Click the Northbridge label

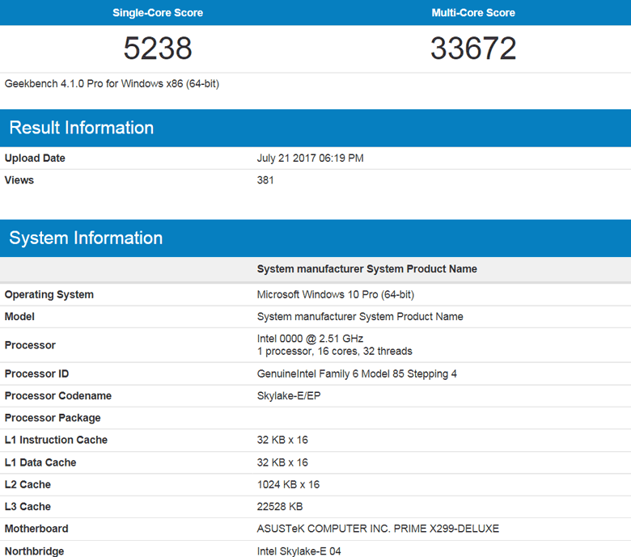(x=34, y=551)
